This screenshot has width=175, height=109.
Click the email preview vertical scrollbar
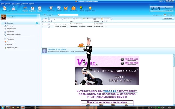pos(174,80)
